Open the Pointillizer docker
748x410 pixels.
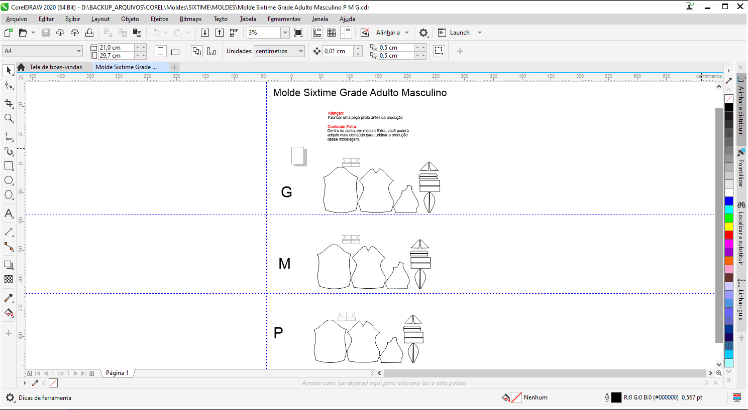point(741,168)
